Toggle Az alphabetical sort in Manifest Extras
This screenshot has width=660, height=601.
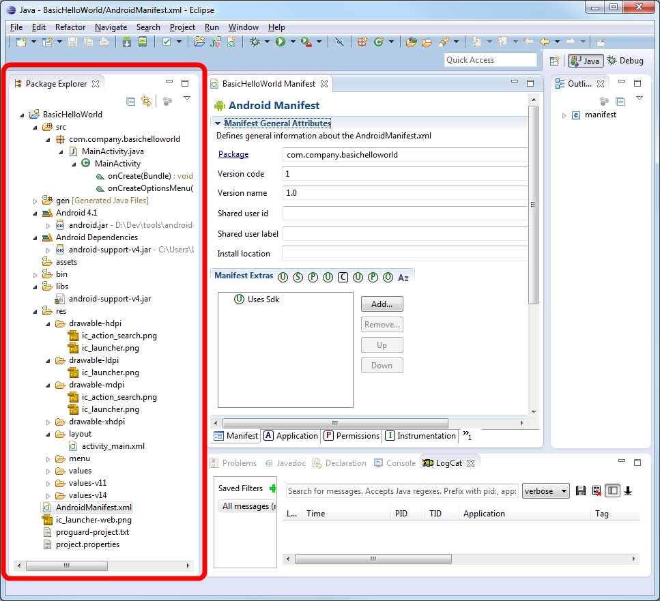click(403, 278)
